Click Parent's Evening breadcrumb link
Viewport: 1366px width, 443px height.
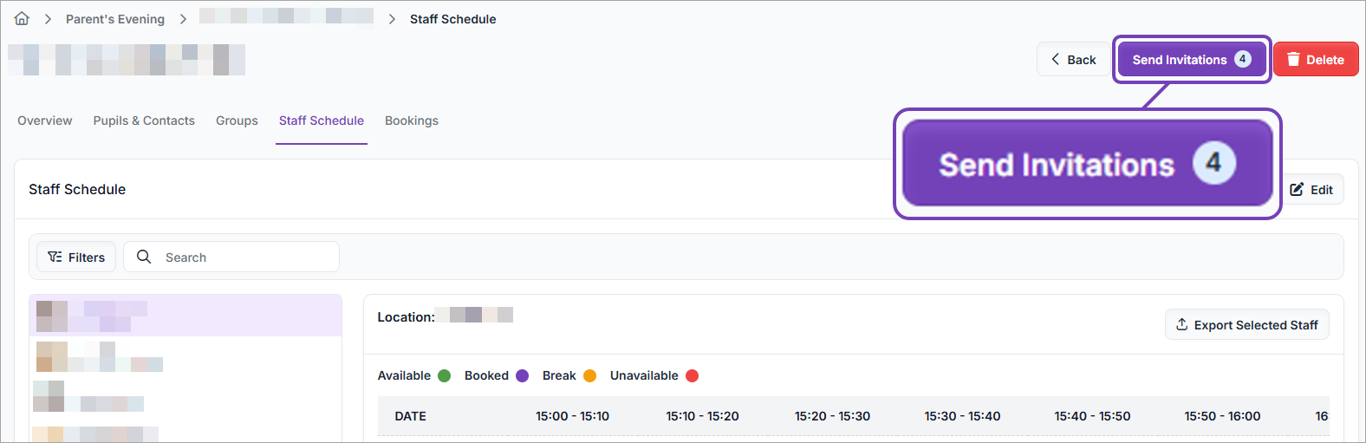pyautogui.click(x=115, y=19)
